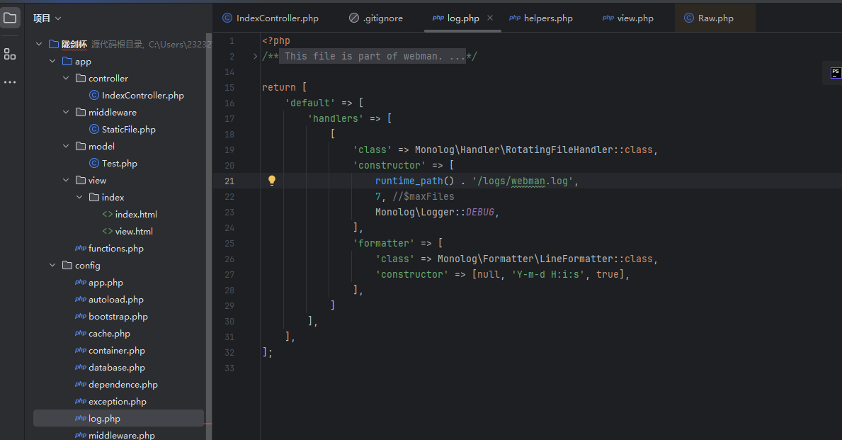Switch to the IndexController.php tab
842x440 pixels.
pos(270,18)
